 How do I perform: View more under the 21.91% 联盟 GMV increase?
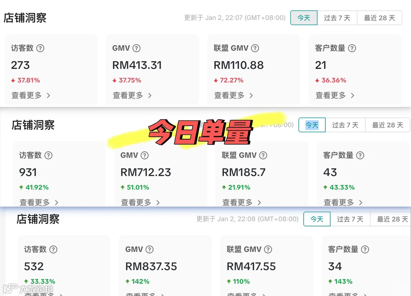tap(242, 203)
